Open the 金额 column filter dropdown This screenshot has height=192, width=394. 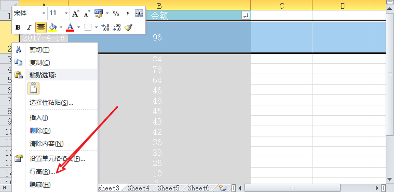[246, 16]
